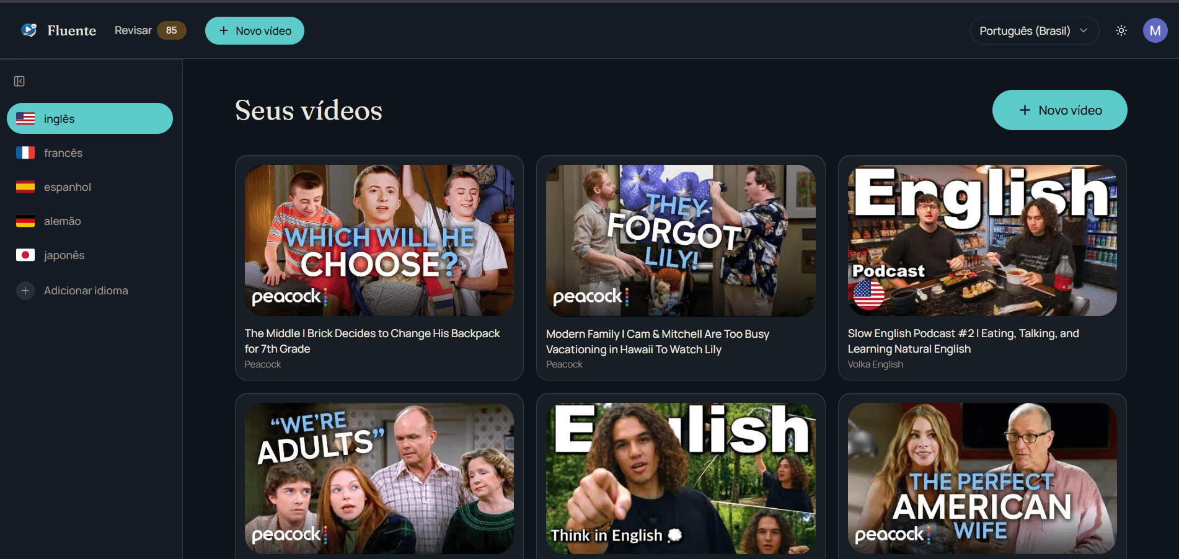This screenshot has height=559, width=1179.
Task: Click the 85 review count badge
Action: (172, 30)
